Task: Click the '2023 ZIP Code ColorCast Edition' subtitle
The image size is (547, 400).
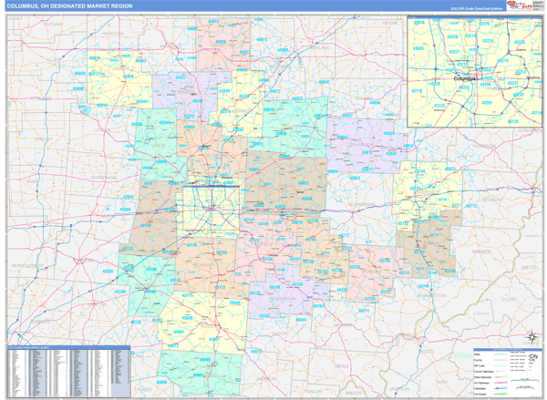Action: 477,8
